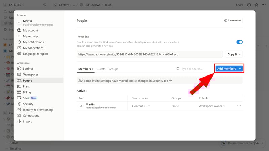Viewport: 269px width, 151px height.
Task: Click the Language & region globe icon
Action: click(19, 54)
